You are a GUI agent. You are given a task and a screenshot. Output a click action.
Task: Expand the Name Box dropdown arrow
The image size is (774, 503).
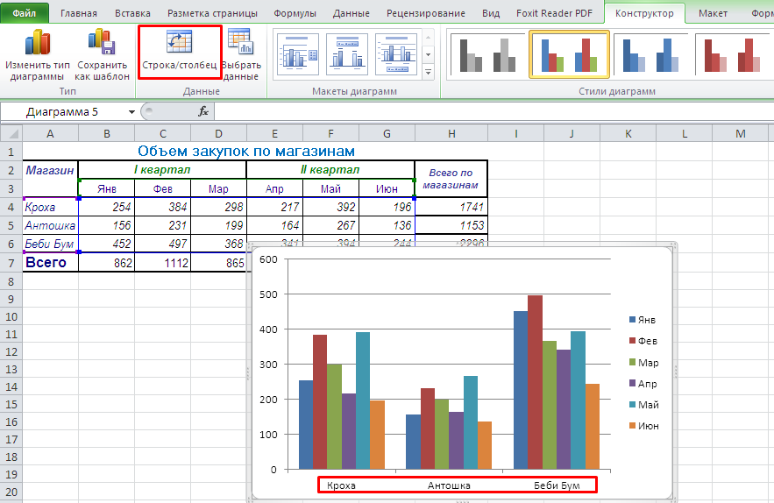click(131, 112)
